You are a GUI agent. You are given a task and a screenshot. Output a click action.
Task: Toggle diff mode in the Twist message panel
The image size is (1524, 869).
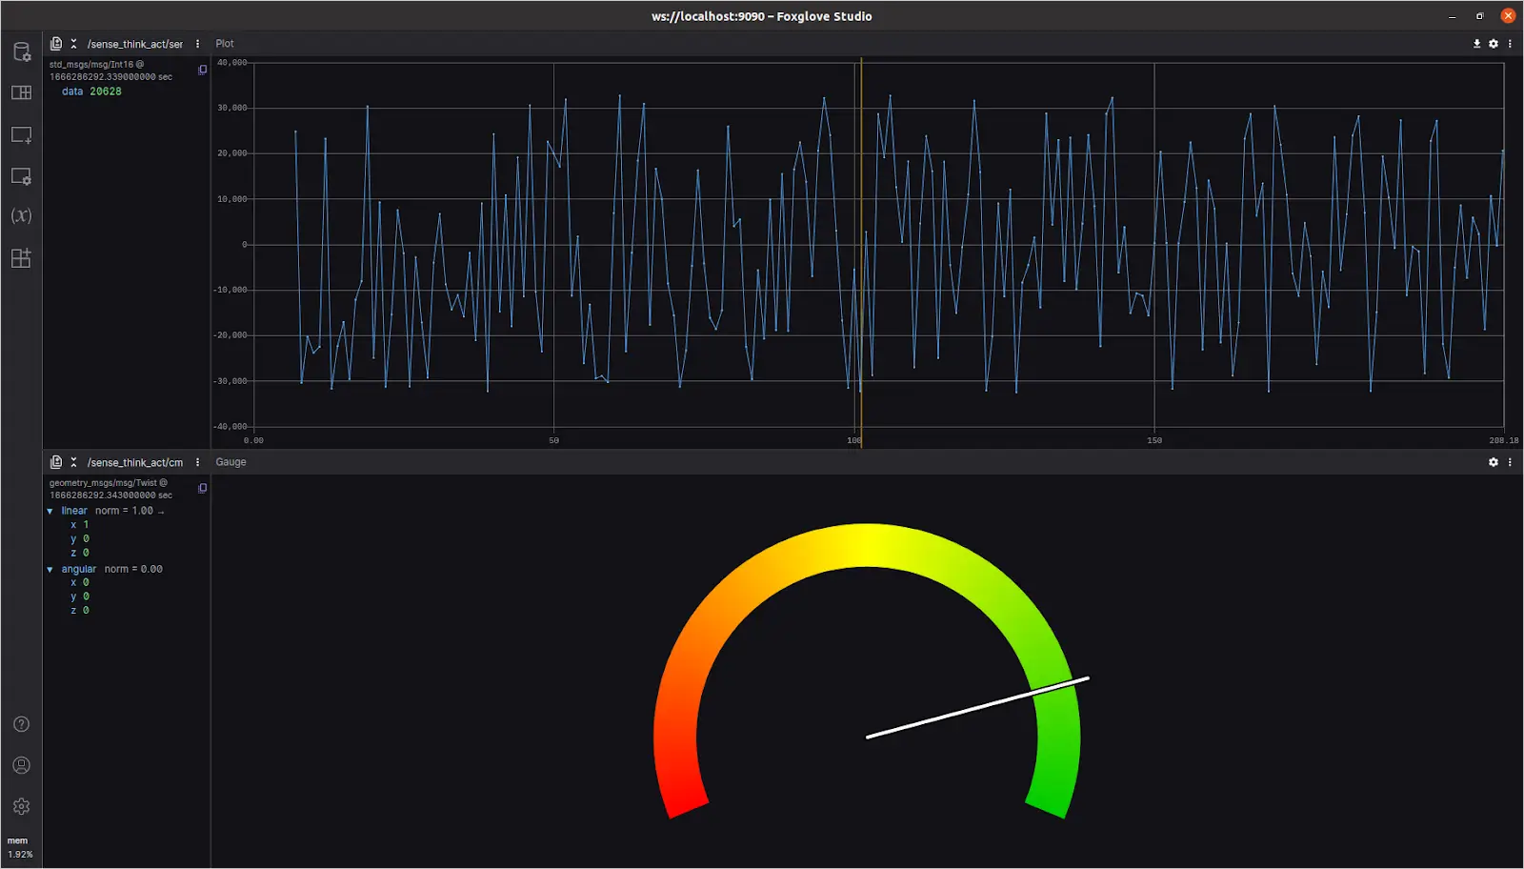pyautogui.click(x=56, y=462)
